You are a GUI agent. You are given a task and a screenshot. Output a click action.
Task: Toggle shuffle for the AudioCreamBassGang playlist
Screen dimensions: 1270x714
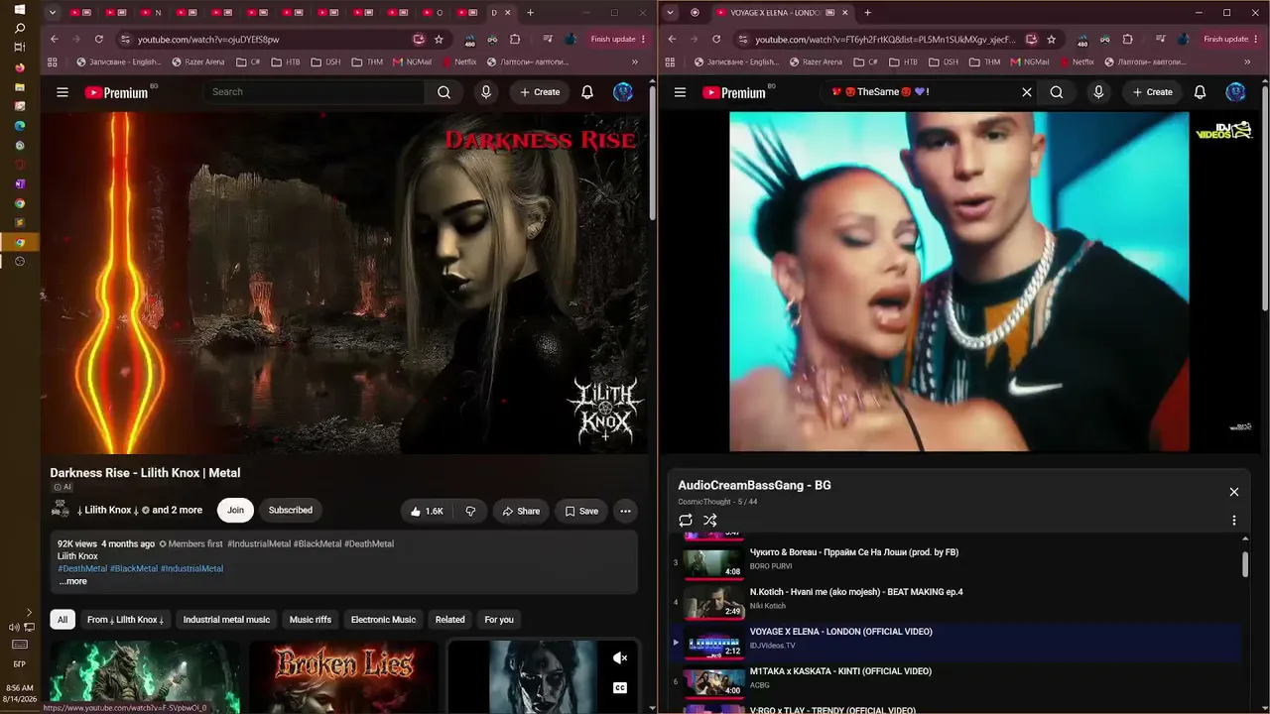coord(710,520)
